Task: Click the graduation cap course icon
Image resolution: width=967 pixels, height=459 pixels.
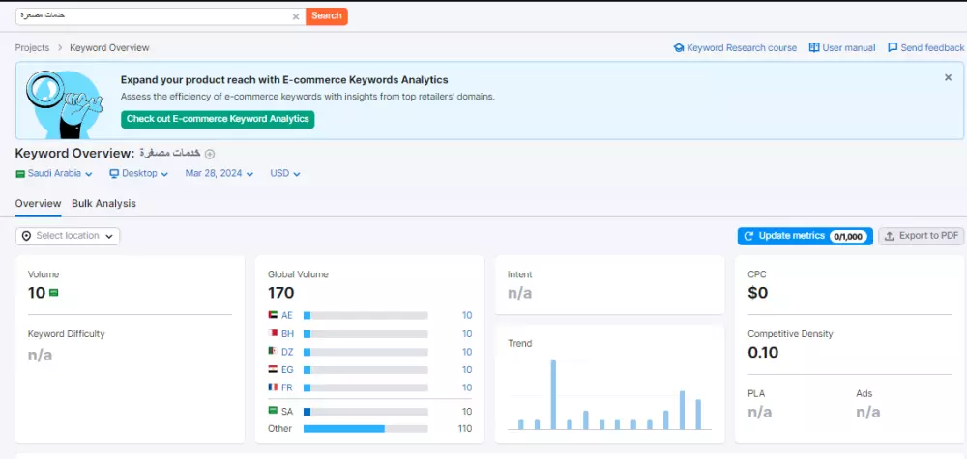Action: point(679,47)
